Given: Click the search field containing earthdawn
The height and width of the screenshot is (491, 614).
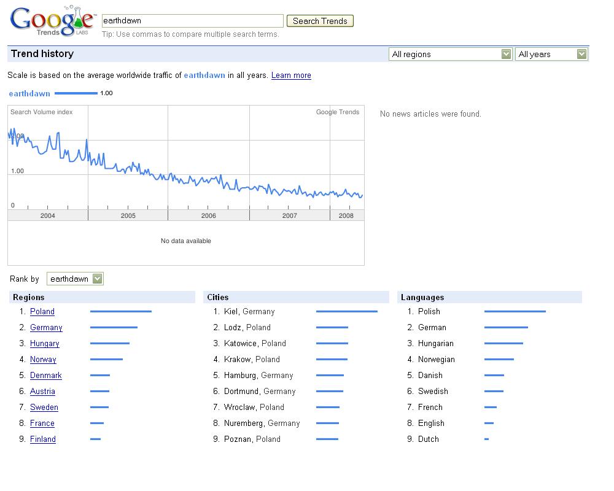Looking at the screenshot, I should 192,21.
